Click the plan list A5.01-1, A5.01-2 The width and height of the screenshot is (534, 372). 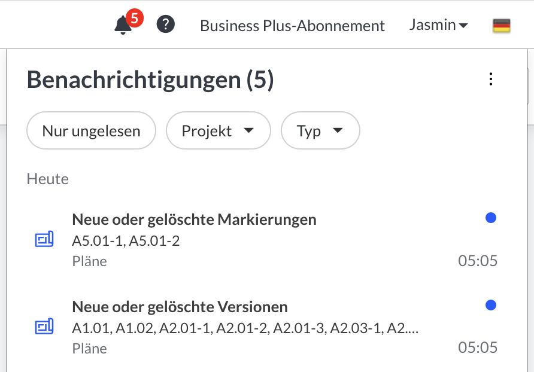[126, 240]
